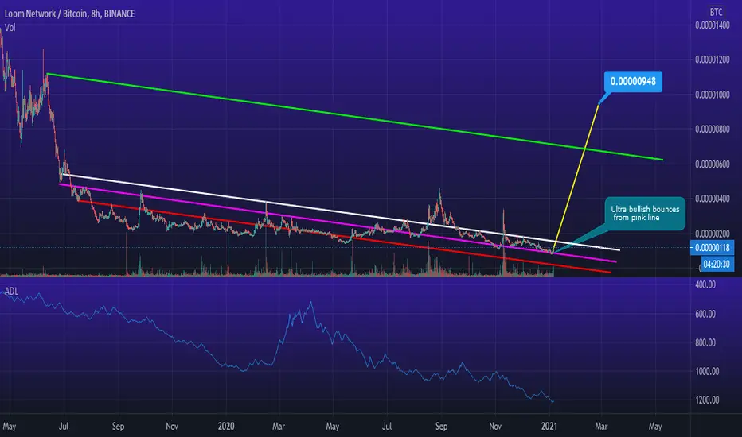Click price axis value 0.00000200

[x=713, y=234]
